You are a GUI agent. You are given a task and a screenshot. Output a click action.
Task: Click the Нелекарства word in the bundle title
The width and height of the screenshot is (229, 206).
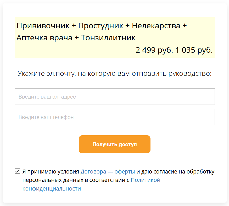tap(156, 26)
